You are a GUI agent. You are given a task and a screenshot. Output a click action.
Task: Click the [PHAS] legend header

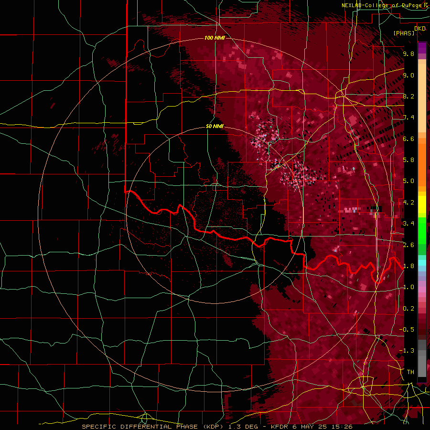pos(404,33)
